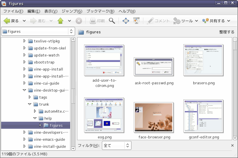Expand the vbootstrap folder

click(x=25, y=62)
